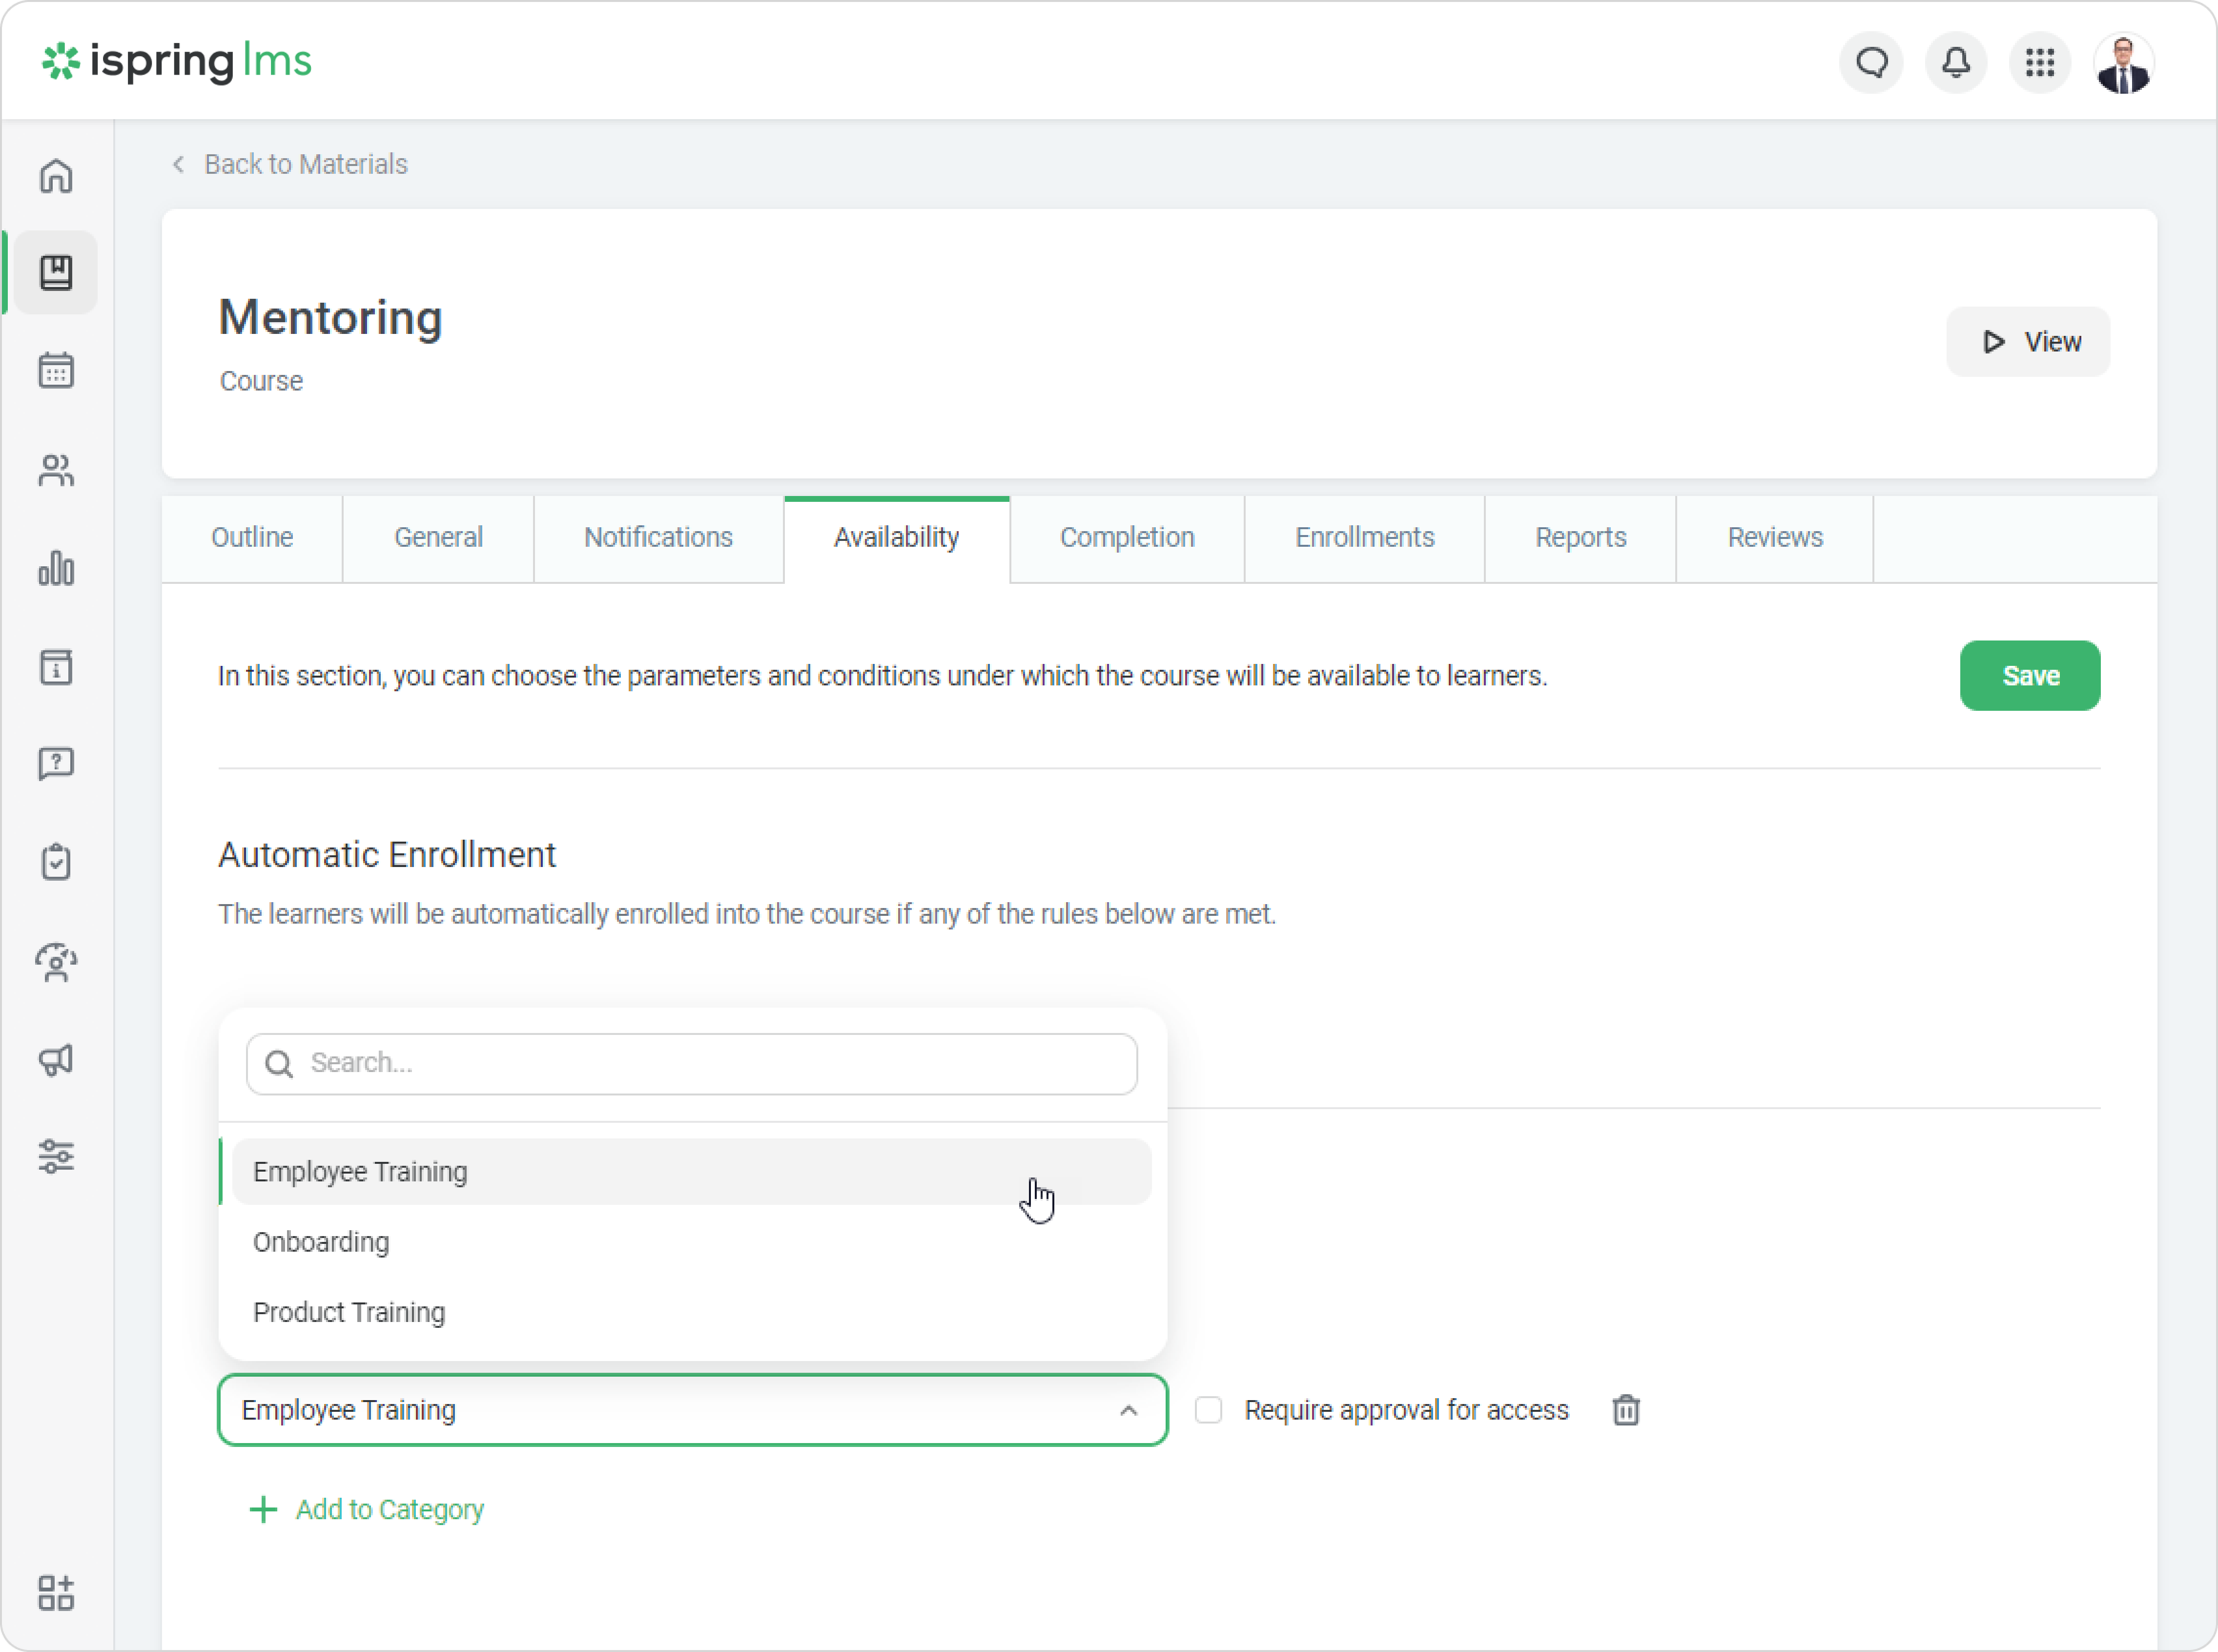Open the apps grid icon
This screenshot has width=2218, height=1652.
2040,63
